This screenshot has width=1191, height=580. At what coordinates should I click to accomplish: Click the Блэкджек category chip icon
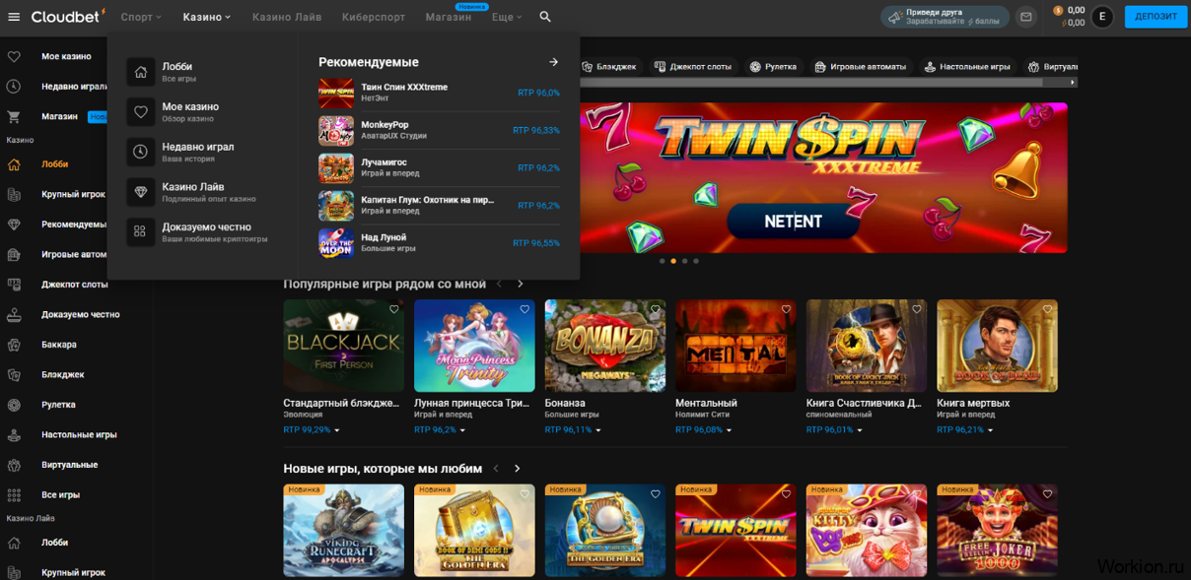(x=587, y=67)
